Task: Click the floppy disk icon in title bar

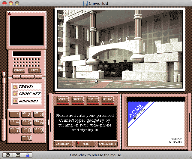Action: point(85,3)
